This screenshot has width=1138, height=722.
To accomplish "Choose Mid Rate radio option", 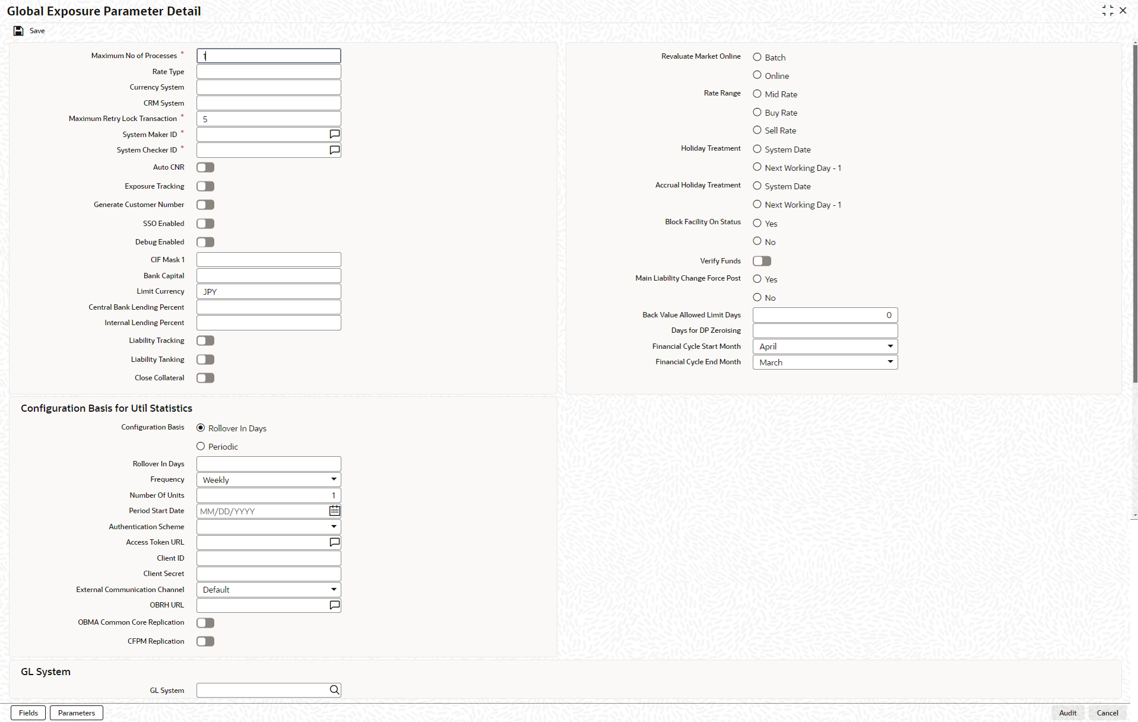I will [x=757, y=94].
